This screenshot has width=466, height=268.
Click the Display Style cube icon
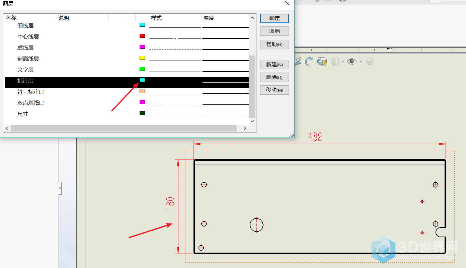tap(335, 62)
